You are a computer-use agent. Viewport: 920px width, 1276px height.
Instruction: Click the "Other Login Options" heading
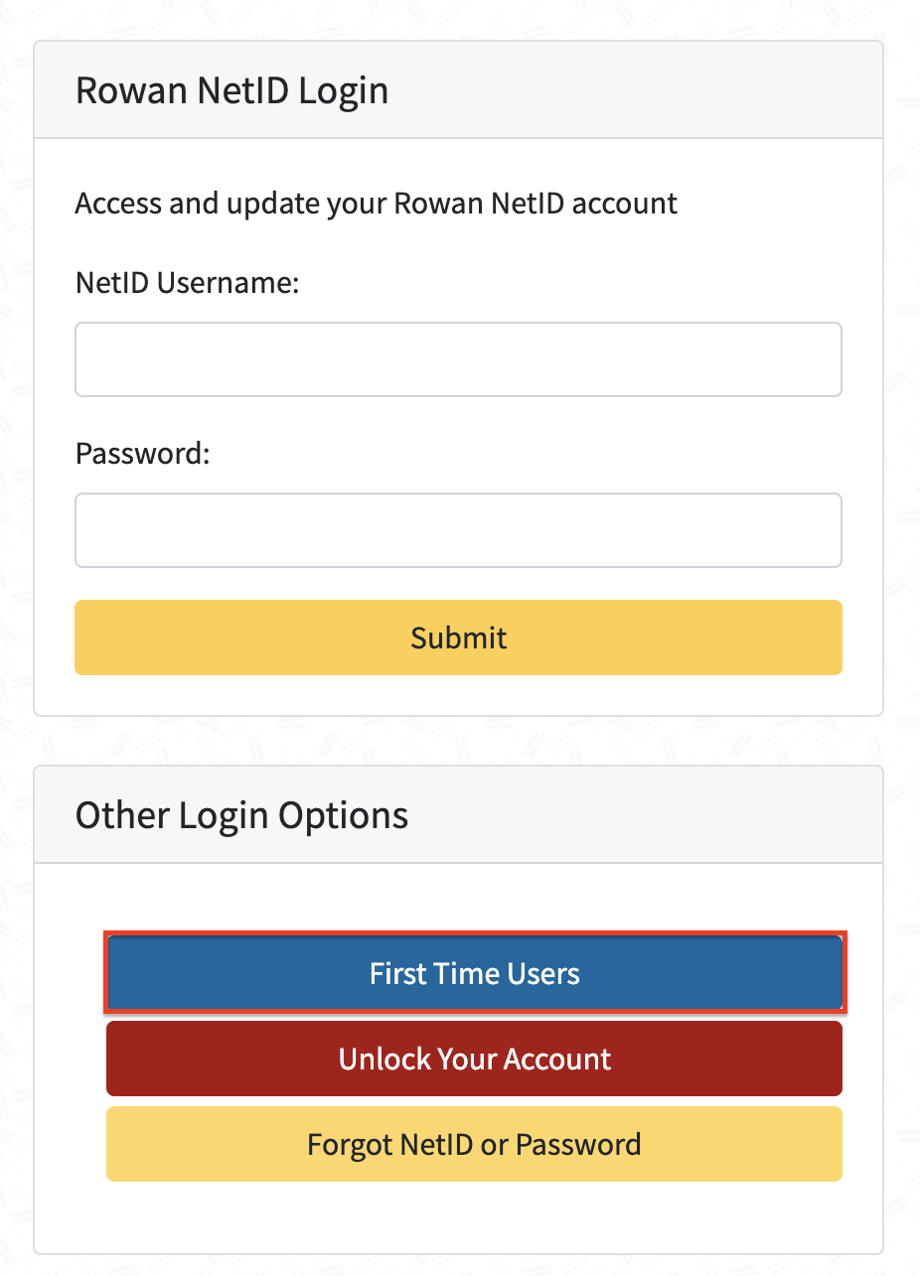(241, 815)
